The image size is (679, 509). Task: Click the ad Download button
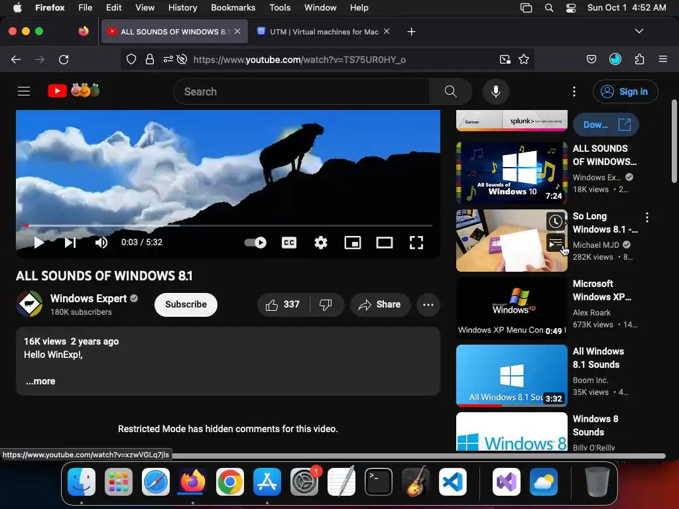[x=606, y=125]
